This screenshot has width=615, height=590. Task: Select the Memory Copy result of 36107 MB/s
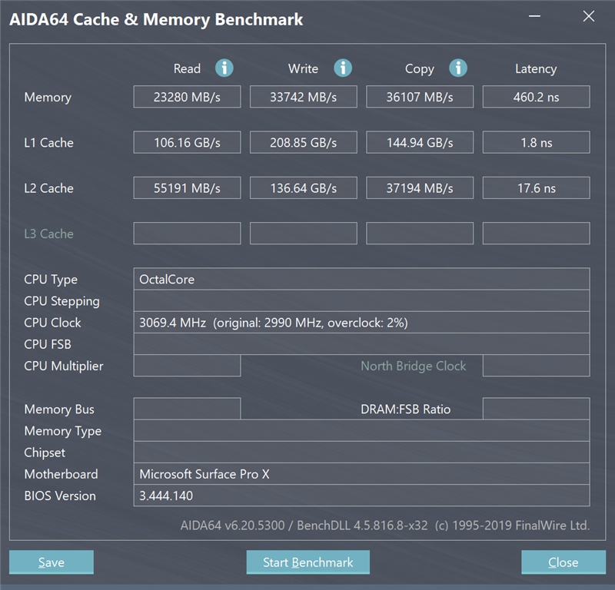[x=420, y=97]
